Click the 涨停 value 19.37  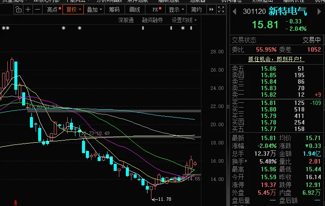tap(269, 185)
